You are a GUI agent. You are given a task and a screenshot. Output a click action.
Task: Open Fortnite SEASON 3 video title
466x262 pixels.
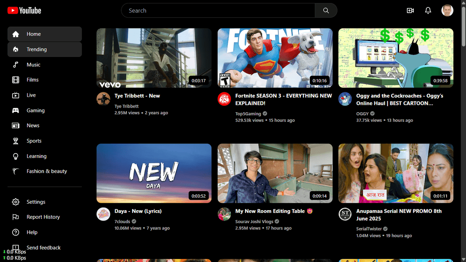pyautogui.click(x=283, y=99)
